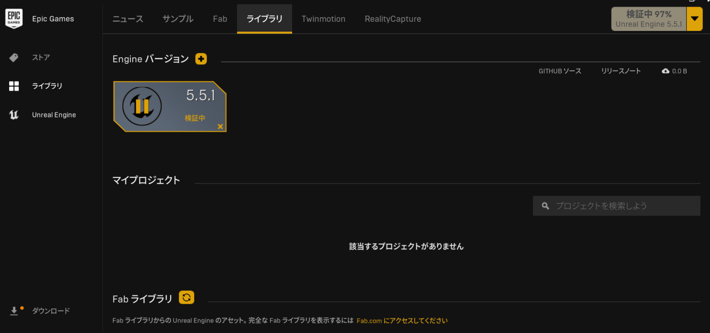Click the マイプロジェクト heading
This screenshot has width=710, height=333.
(x=147, y=180)
